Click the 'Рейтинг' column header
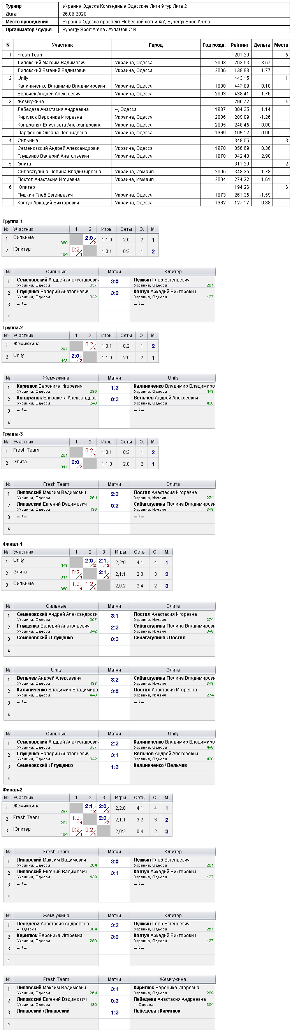 point(239,45)
